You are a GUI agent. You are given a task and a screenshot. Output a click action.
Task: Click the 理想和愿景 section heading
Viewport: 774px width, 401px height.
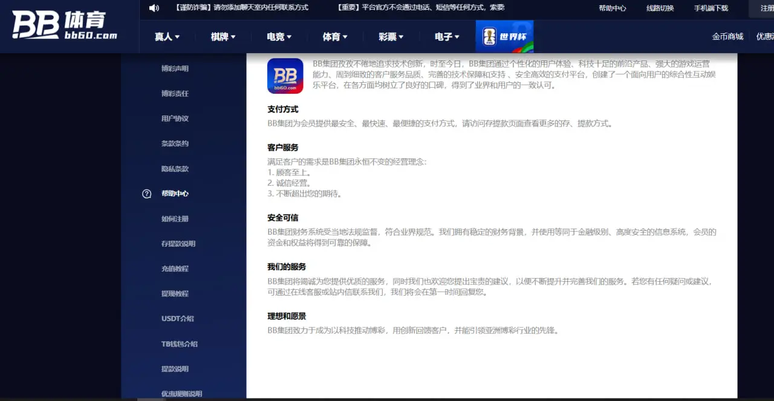(287, 316)
